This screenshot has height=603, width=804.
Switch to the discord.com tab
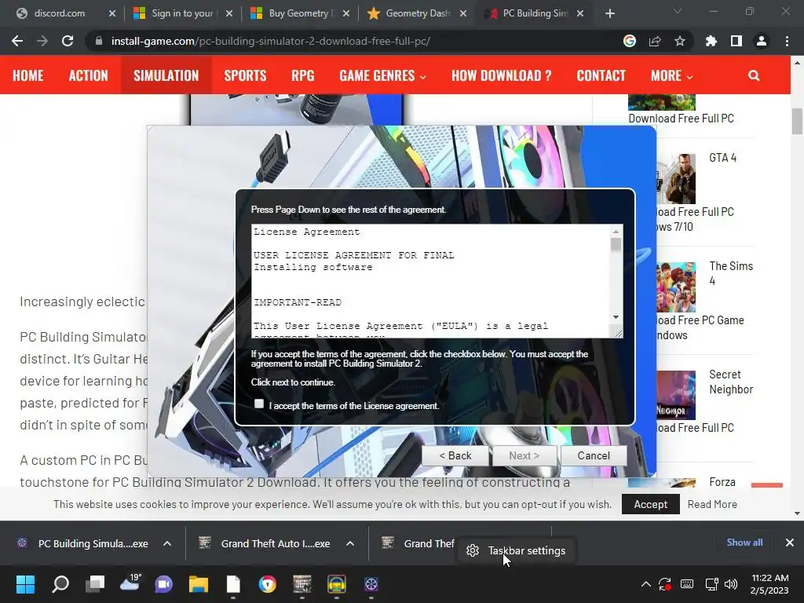coord(59,13)
